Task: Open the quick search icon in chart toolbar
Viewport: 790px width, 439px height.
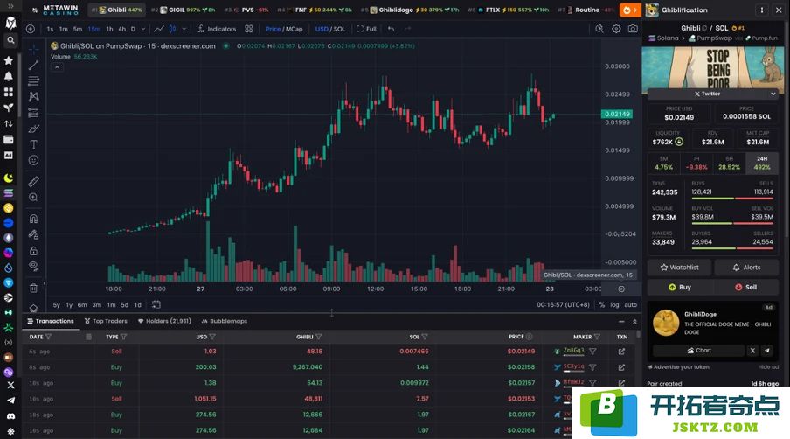Action: pos(599,29)
